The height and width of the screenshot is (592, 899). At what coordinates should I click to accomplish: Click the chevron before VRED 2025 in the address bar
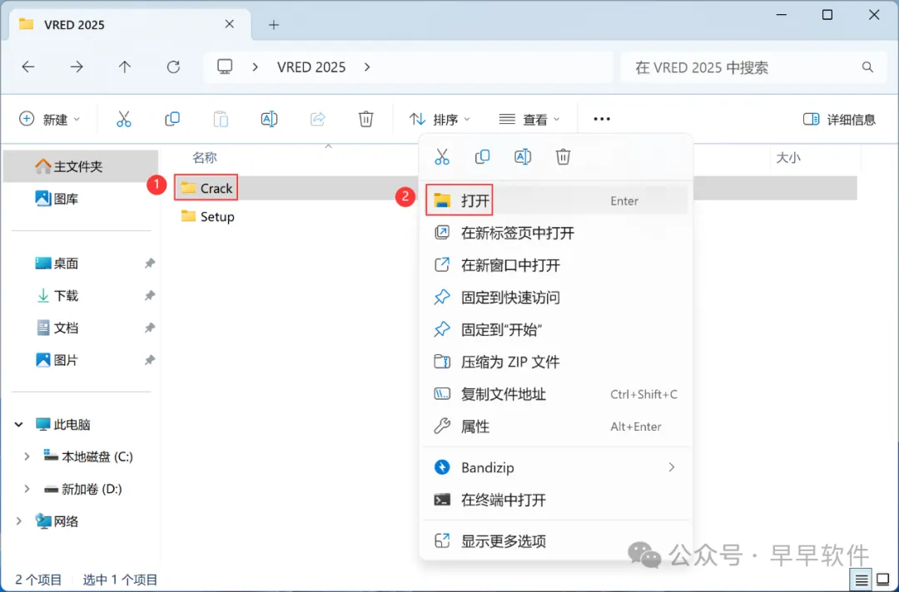point(256,67)
